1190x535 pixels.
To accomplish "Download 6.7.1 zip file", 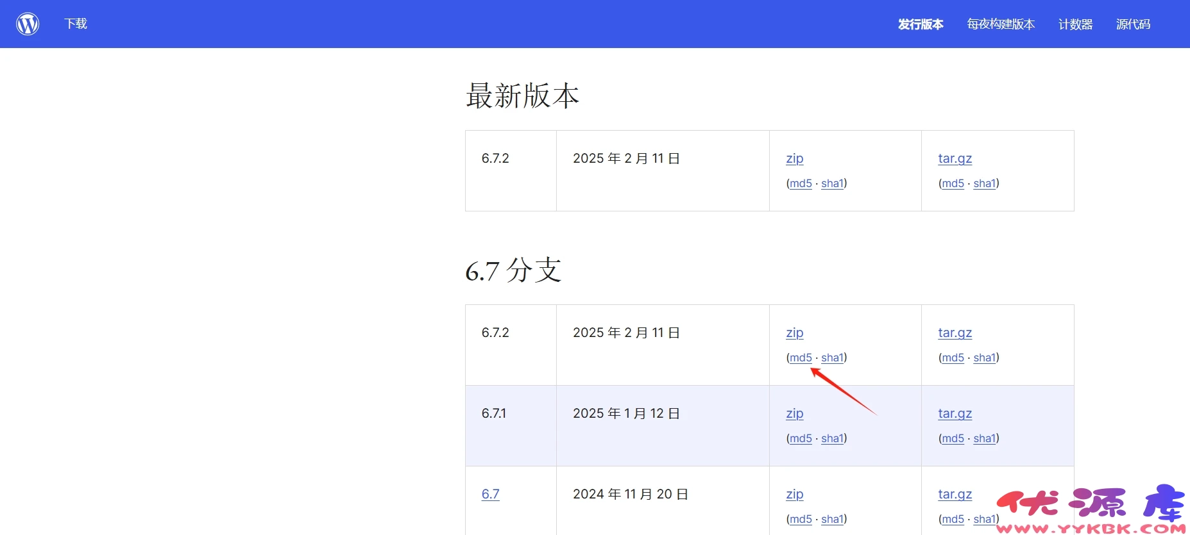I will 794,413.
